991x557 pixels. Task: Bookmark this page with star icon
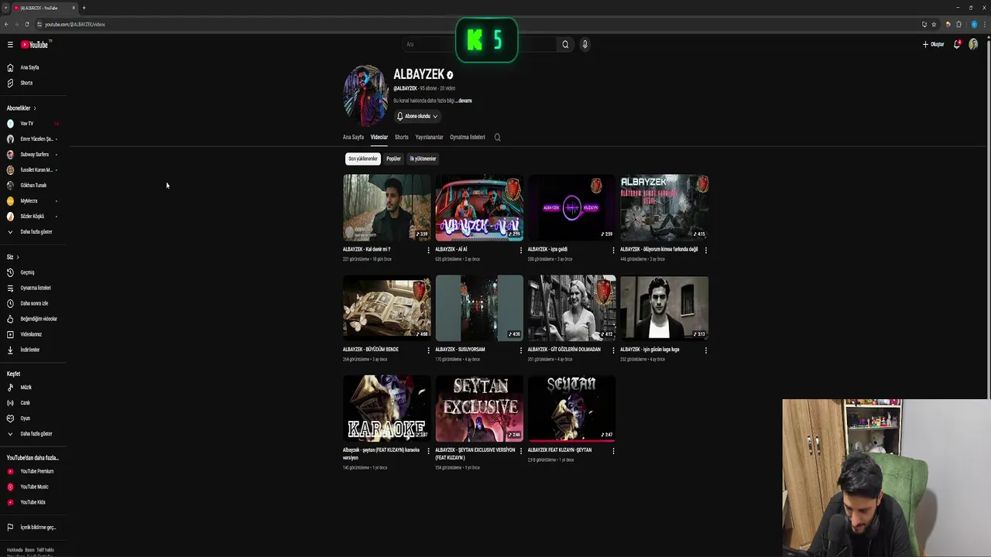click(934, 24)
